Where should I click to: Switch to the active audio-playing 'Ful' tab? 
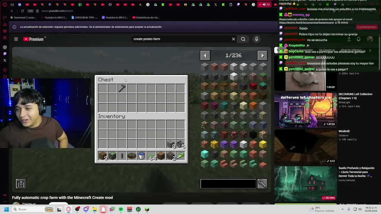(264, 4)
